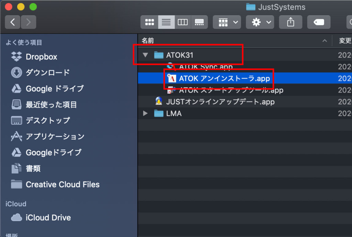Switch to column view

click(x=183, y=22)
